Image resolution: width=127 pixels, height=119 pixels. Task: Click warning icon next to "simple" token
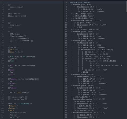[x=81, y=9]
